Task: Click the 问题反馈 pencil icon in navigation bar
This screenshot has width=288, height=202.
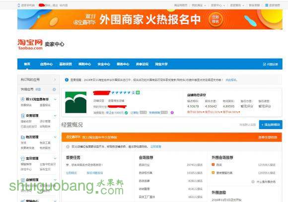Action: tap(265, 65)
